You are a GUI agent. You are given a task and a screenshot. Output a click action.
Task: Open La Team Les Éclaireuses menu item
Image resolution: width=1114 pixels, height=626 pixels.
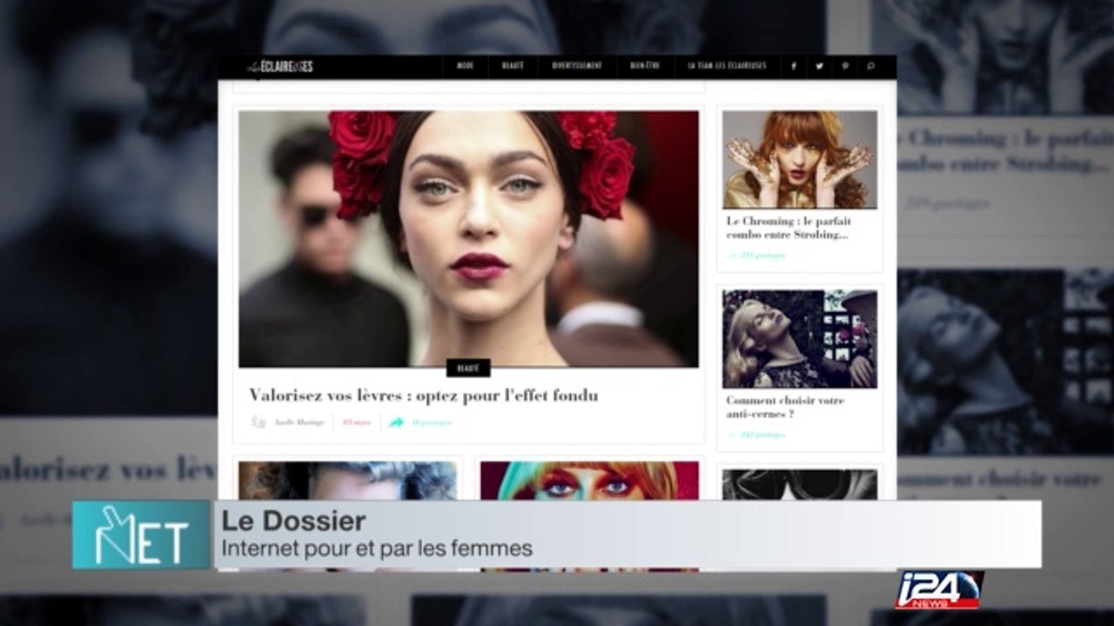(x=727, y=66)
